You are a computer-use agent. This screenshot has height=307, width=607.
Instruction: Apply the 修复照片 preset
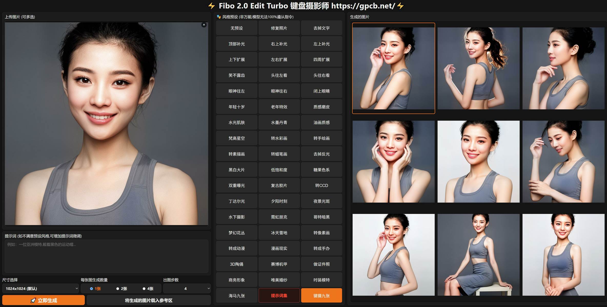click(279, 28)
